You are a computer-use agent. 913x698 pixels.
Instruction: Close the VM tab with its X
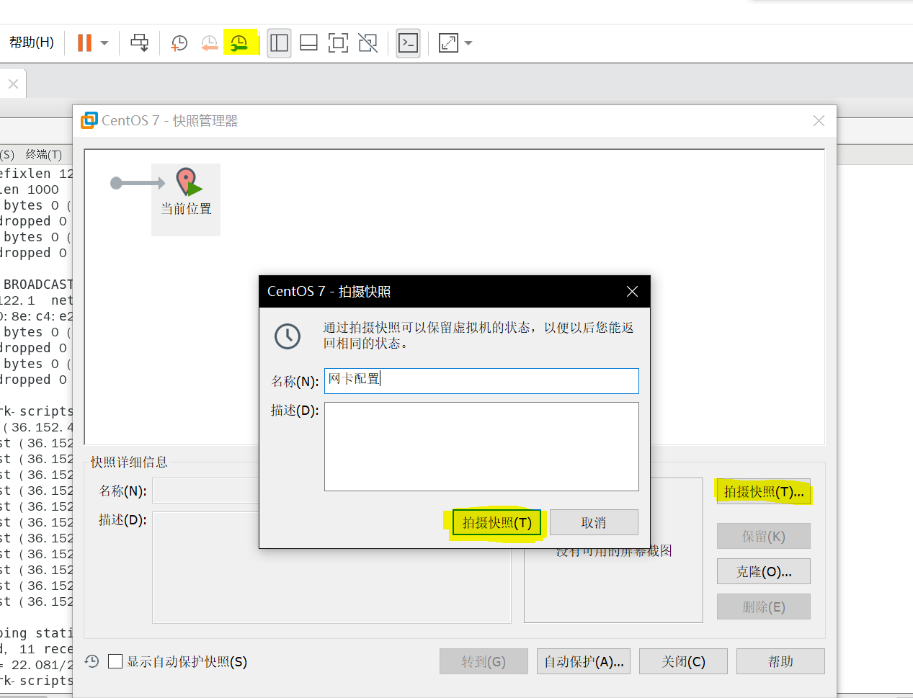13,84
